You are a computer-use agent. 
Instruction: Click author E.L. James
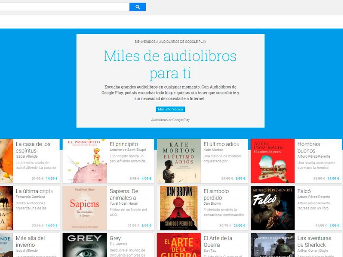coord(118,244)
